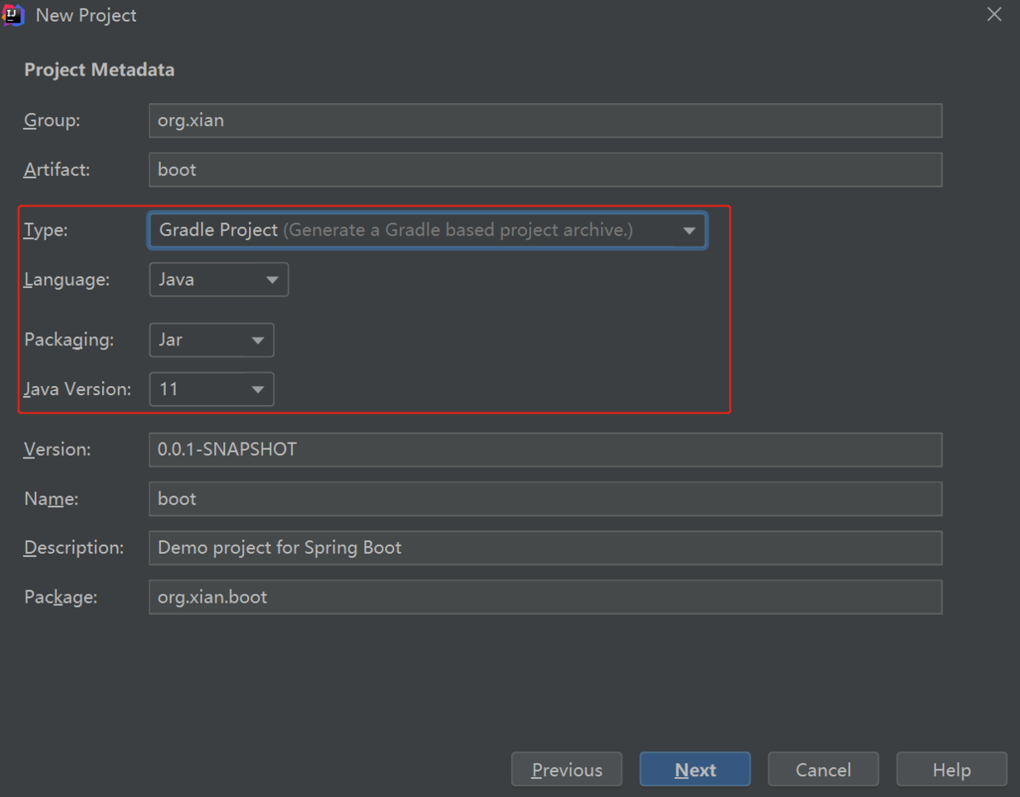1020x797 pixels.
Task: Open the Packaging dropdown set to Jar
Action: (212, 340)
